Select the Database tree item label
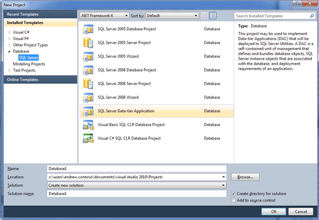This screenshot has height=220, width=319. coord(21,51)
